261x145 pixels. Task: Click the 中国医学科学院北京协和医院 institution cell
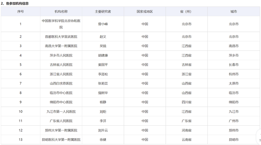pyautogui.click(x=61, y=24)
